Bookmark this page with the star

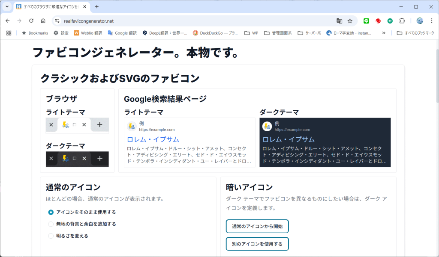click(x=350, y=21)
